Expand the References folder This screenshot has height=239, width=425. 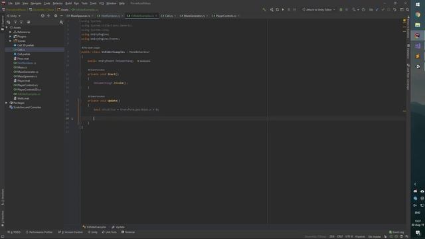pos(11,32)
